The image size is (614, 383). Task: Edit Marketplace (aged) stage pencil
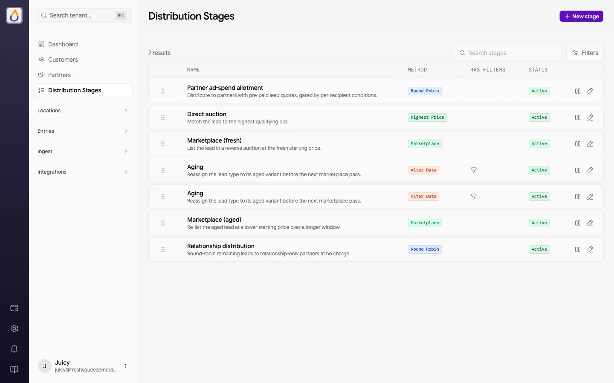[590, 223]
